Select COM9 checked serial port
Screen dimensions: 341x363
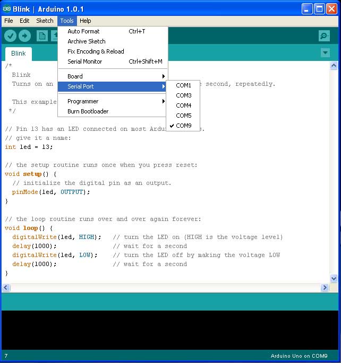point(183,126)
